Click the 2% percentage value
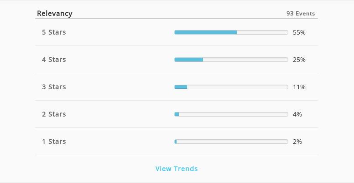 (297, 142)
